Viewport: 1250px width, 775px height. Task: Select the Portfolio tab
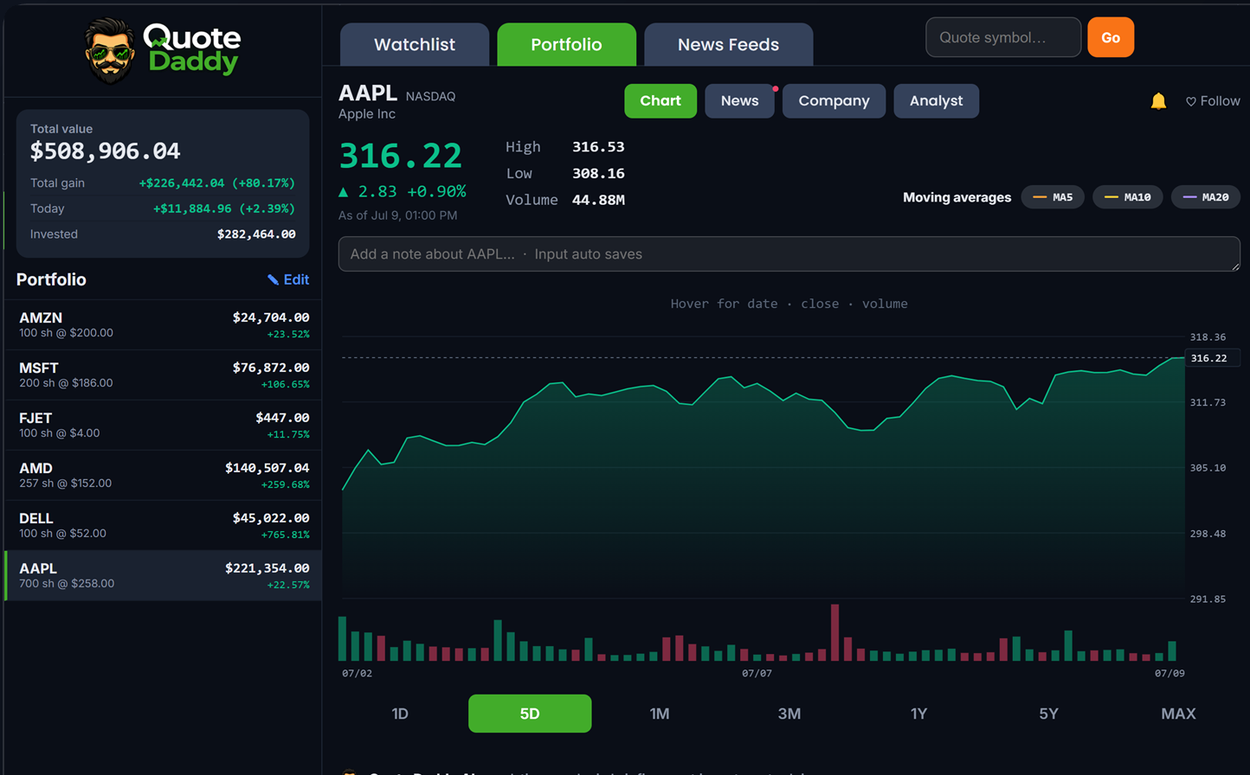[x=566, y=44]
